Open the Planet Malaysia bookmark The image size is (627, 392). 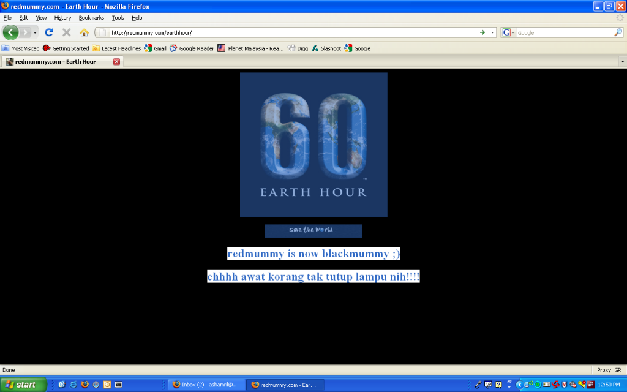[250, 48]
